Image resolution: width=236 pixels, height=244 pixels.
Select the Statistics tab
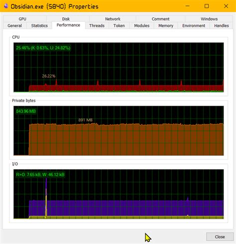point(39,25)
